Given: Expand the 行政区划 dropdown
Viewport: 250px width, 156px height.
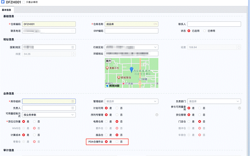Looking at the screenshot, I should [x=155, y=47].
